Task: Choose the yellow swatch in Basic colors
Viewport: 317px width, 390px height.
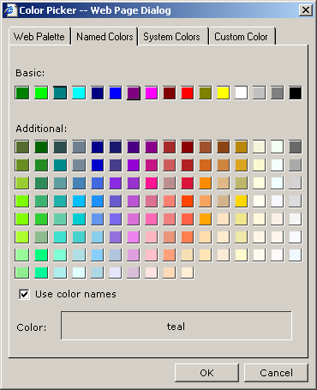Action: [x=223, y=93]
